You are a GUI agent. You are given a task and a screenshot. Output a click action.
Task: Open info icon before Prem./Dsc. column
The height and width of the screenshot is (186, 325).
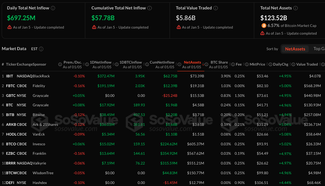[60, 64]
